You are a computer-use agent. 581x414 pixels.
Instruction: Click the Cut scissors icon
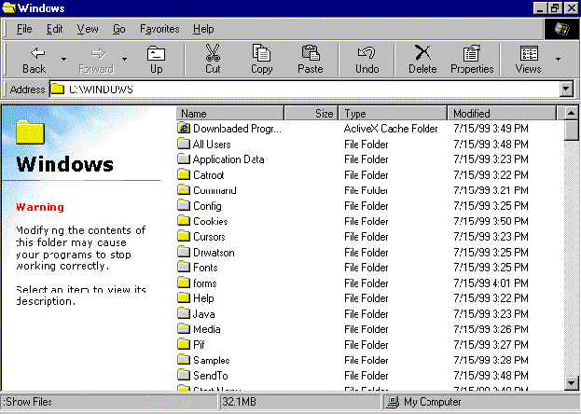tap(213, 59)
